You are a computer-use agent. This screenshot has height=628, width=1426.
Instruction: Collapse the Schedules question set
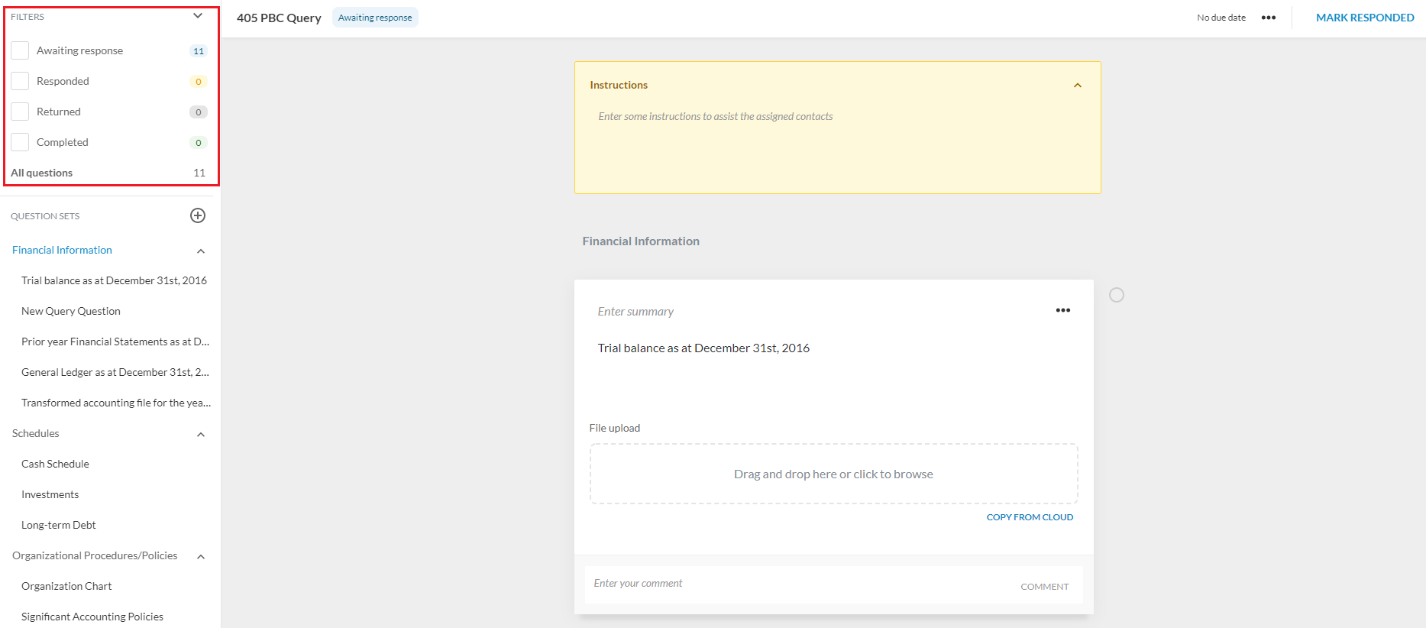pos(201,434)
